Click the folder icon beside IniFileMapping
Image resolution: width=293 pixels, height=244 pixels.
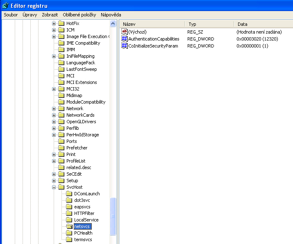coord(61,56)
